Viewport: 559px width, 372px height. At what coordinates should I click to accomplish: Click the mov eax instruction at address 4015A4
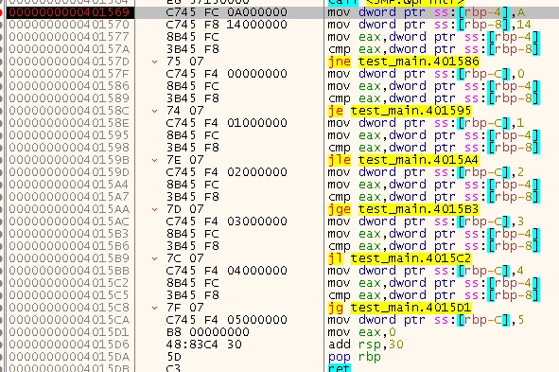tap(434, 185)
